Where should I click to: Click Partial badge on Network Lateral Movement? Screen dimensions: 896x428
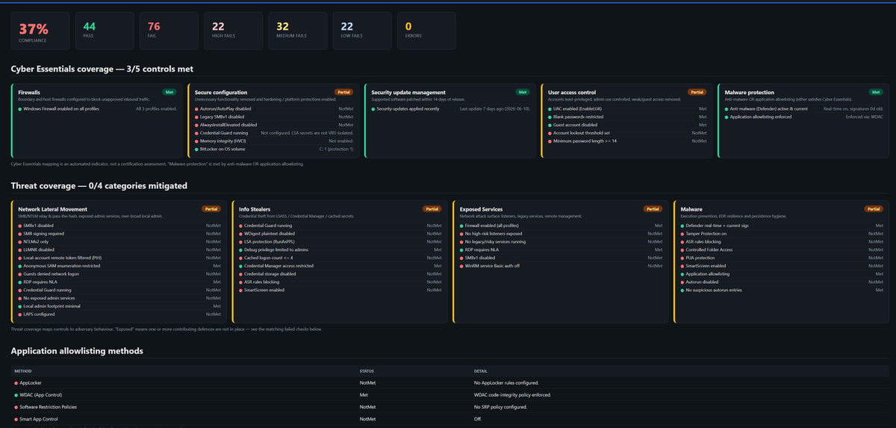212,209
